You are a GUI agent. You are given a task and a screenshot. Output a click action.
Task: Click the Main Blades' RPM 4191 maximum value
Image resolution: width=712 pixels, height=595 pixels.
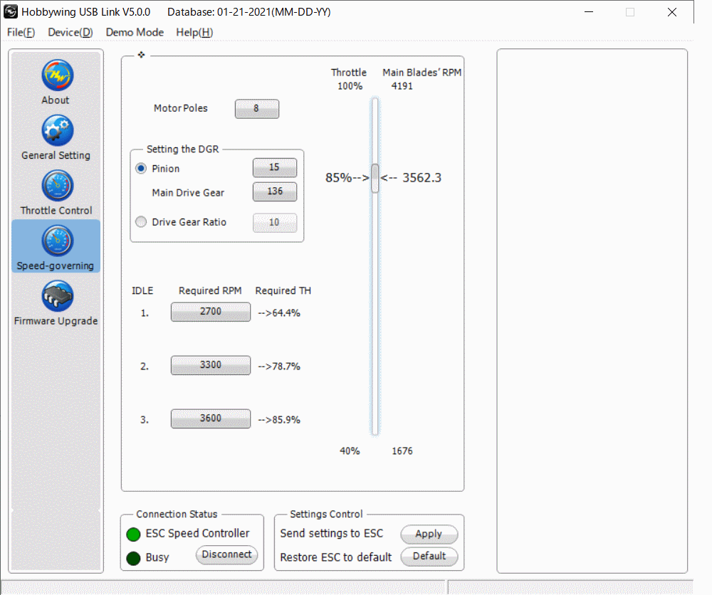click(x=402, y=86)
